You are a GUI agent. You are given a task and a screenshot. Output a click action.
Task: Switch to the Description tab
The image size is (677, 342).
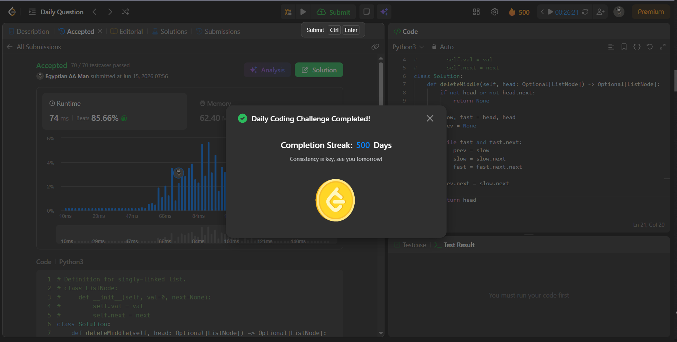point(29,32)
